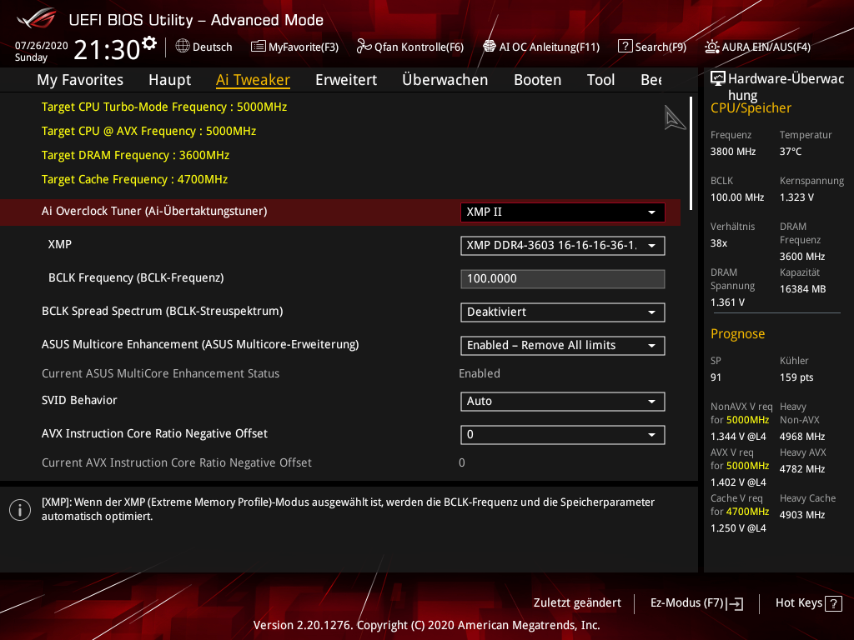The height and width of the screenshot is (640, 854).
Task: Click the 16384 MB Kapazität value
Action: coord(803,289)
